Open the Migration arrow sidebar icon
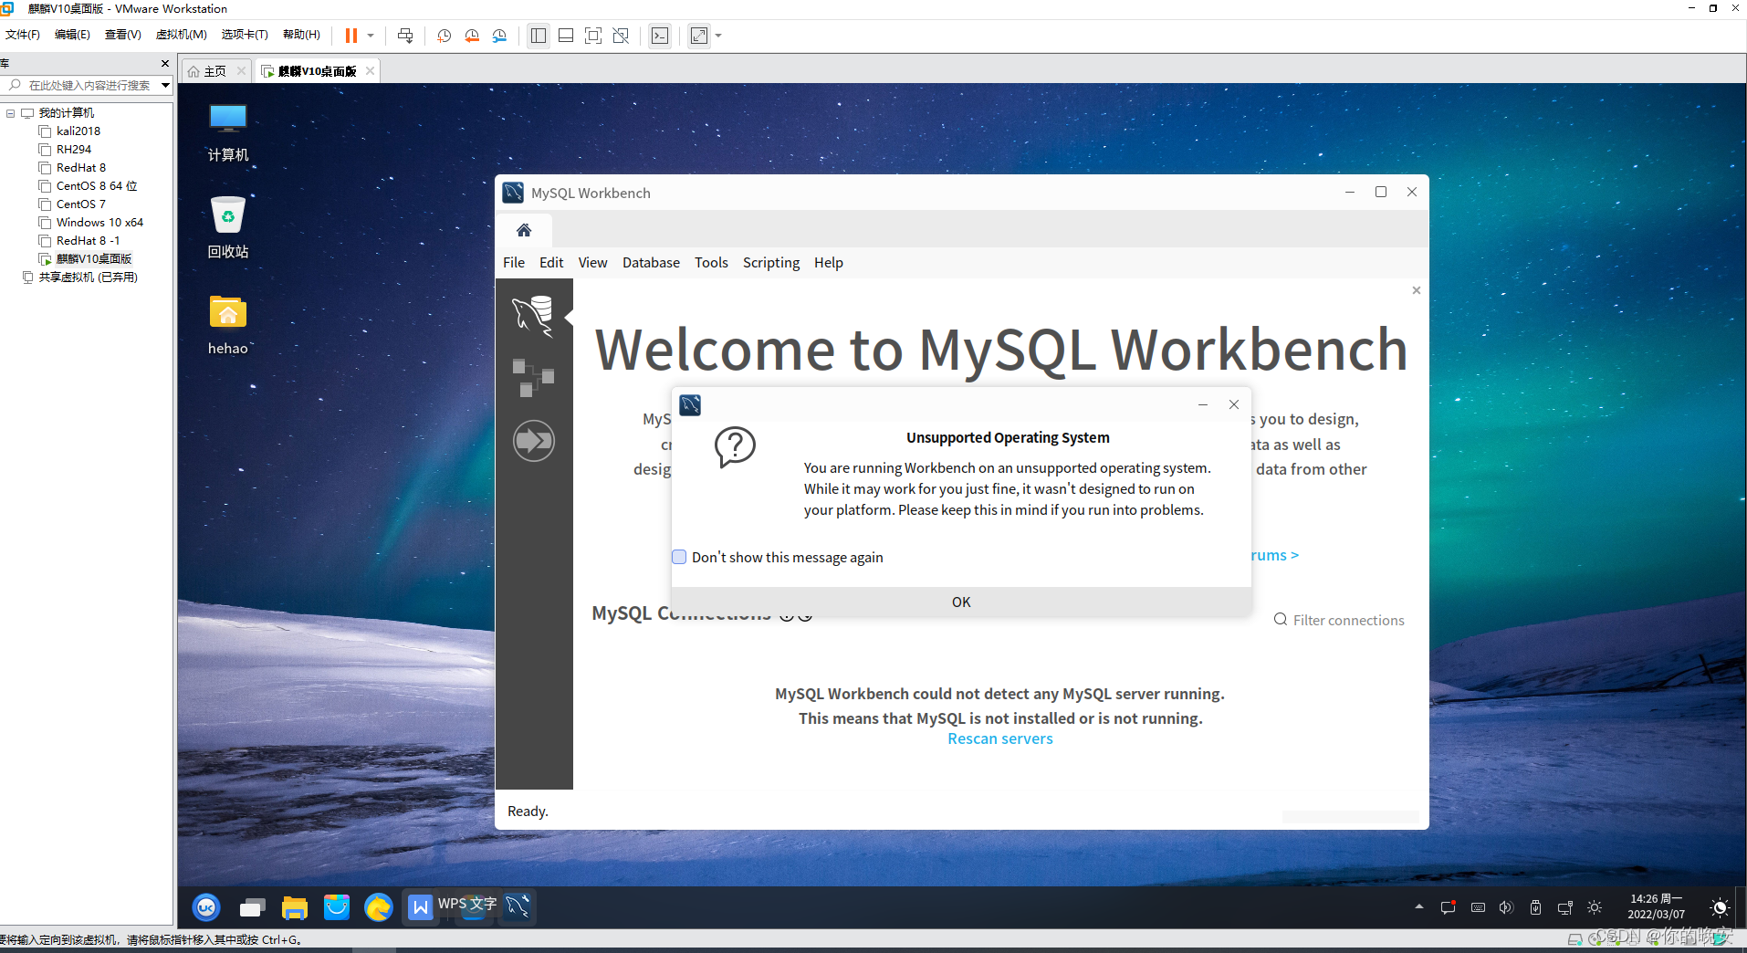This screenshot has width=1747, height=953. coord(534,441)
